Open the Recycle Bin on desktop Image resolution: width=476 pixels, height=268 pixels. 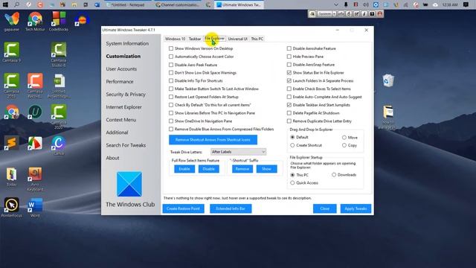click(388, 80)
